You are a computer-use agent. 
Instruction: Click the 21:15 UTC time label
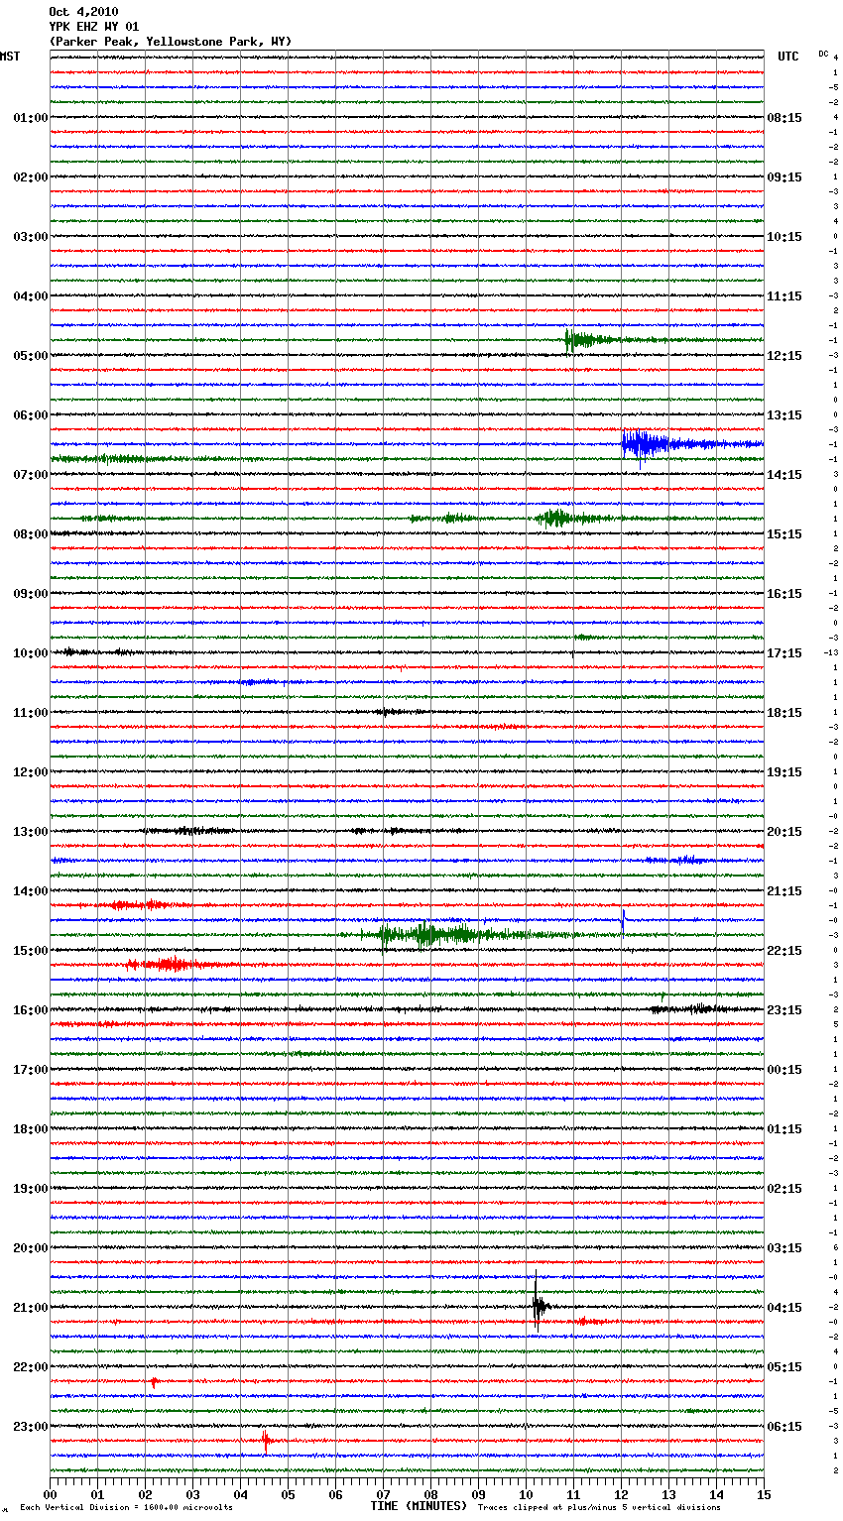pyautogui.click(x=784, y=891)
